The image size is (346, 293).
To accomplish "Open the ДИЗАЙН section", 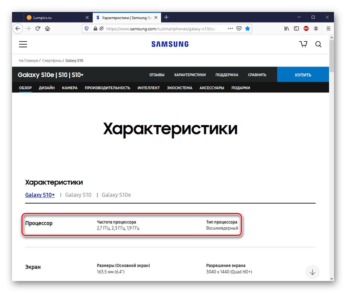I will pos(47,88).
